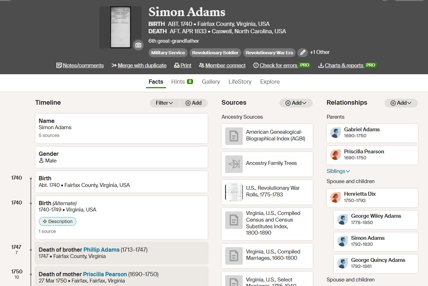
Task: Open the Timeline Filter dropdown
Action: (165, 103)
